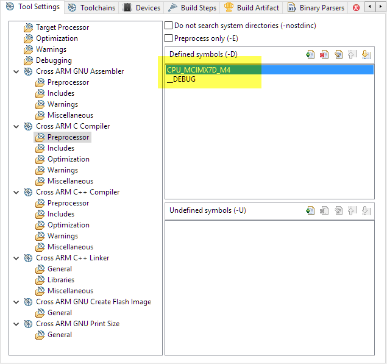Click Edit icon for Defined symbols

(x=338, y=54)
